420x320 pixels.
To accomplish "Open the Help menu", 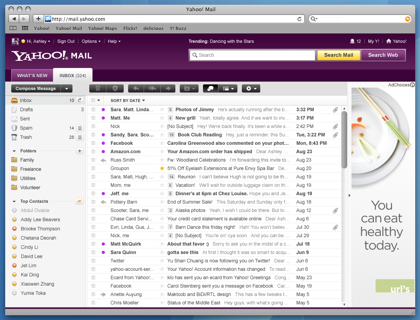I will pyautogui.click(x=114, y=41).
